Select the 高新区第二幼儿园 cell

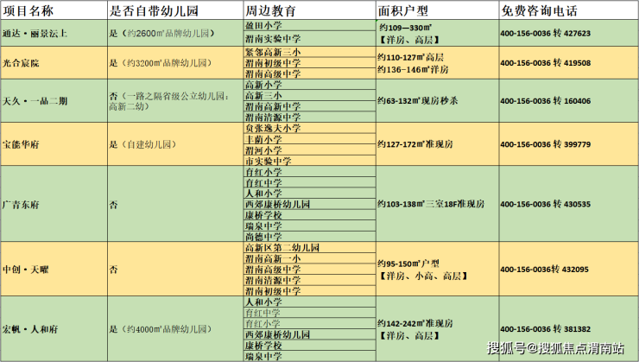(x=310, y=247)
